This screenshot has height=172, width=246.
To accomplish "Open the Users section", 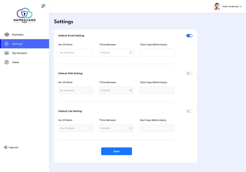I will 25,62.
